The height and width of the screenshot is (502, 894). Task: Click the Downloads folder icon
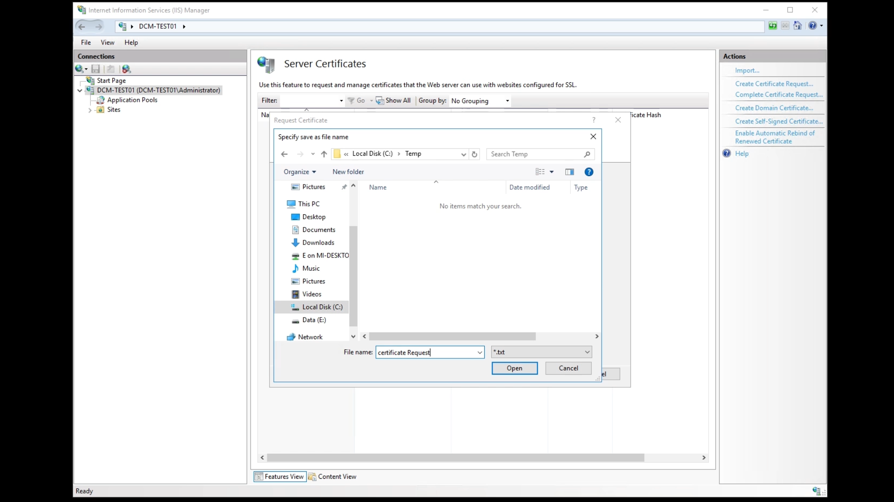(295, 243)
